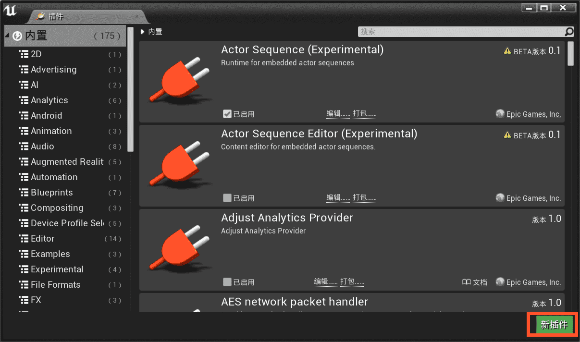
Task: Click the Unreal Engine logo icon
Action: pos(10,10)
